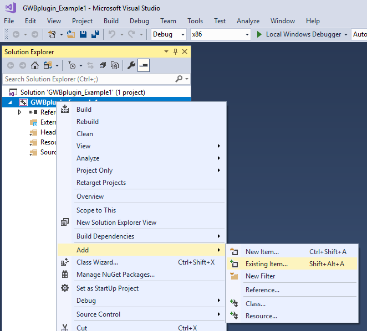
Task: Open Solution Explorer window position dropdown
Action: [x=166, y=51]
